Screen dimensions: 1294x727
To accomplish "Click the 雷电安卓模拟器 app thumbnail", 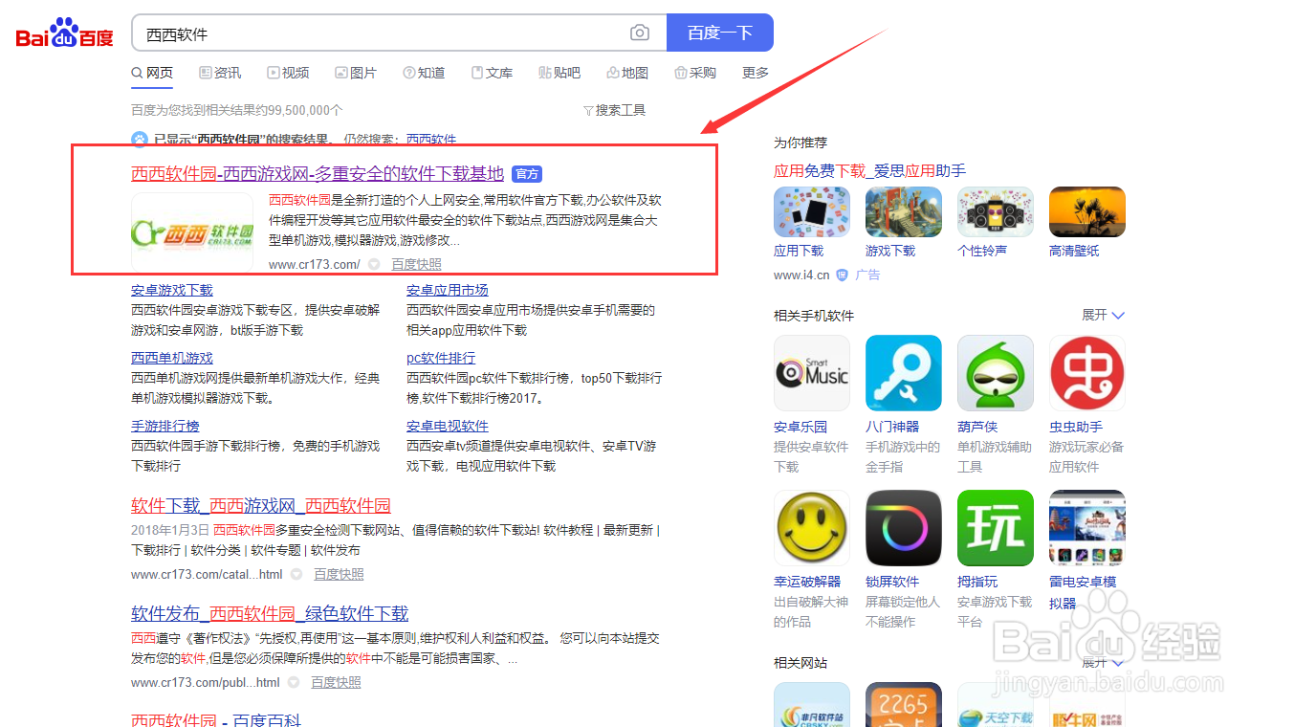I will point(1087,528).
